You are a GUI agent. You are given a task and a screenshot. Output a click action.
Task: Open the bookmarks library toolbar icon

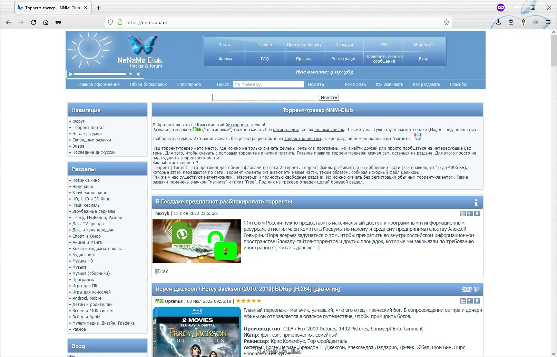click(x=511, y=22)
